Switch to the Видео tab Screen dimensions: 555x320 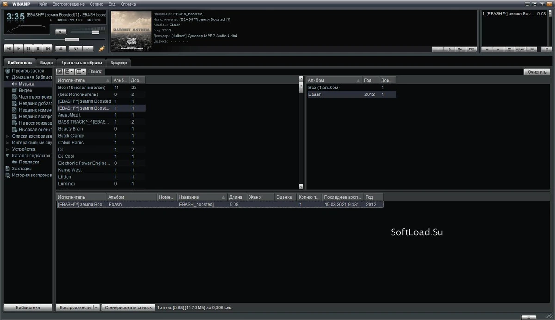[46, 63]
